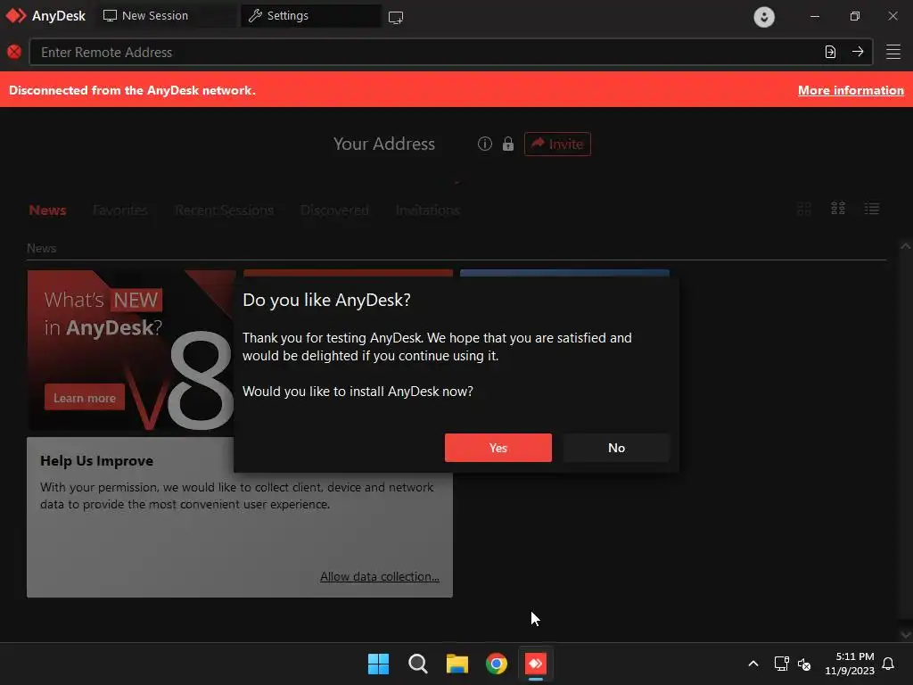
Task: Click the 'Your Address' text
Action: click(383, 144)
